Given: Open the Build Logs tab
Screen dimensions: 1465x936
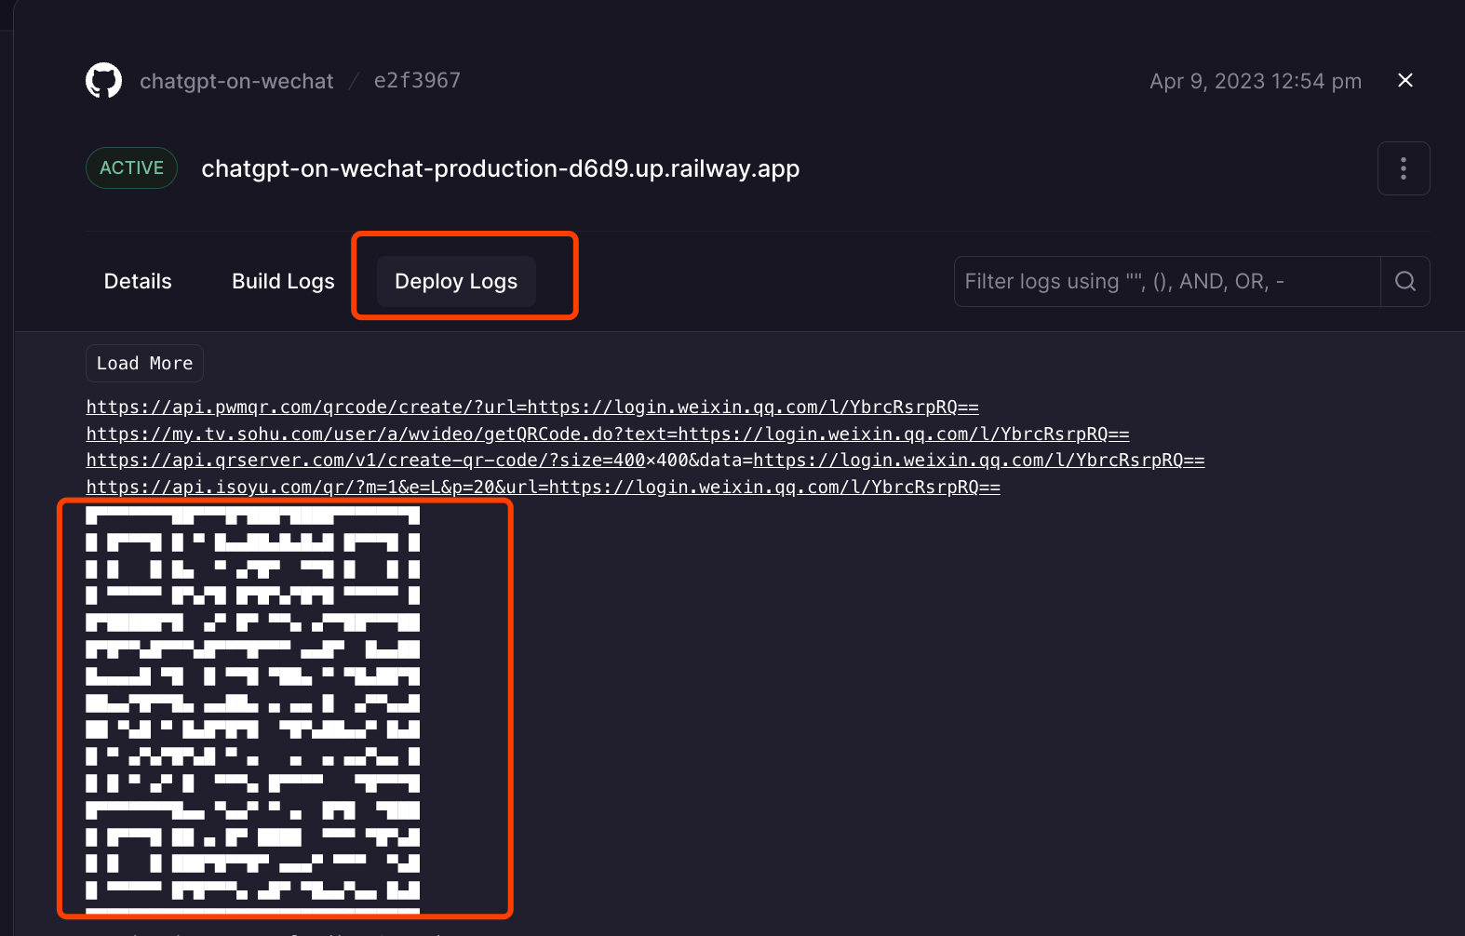Looking at the screenshot, I should pos(283,281).
